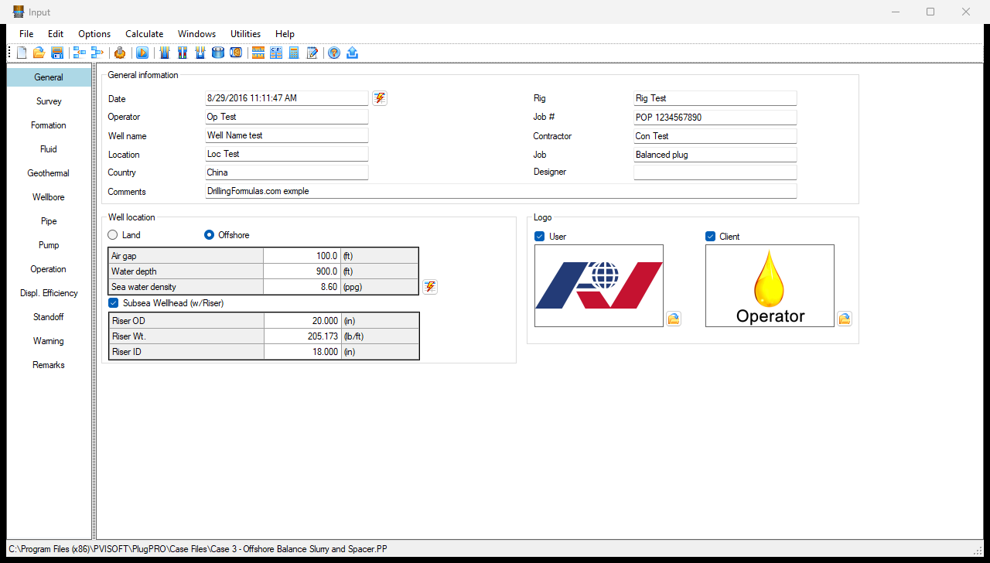Click the brown stamp icon in toolbar
The width and height of the screenshot is (990, 563).
[120, 53]
